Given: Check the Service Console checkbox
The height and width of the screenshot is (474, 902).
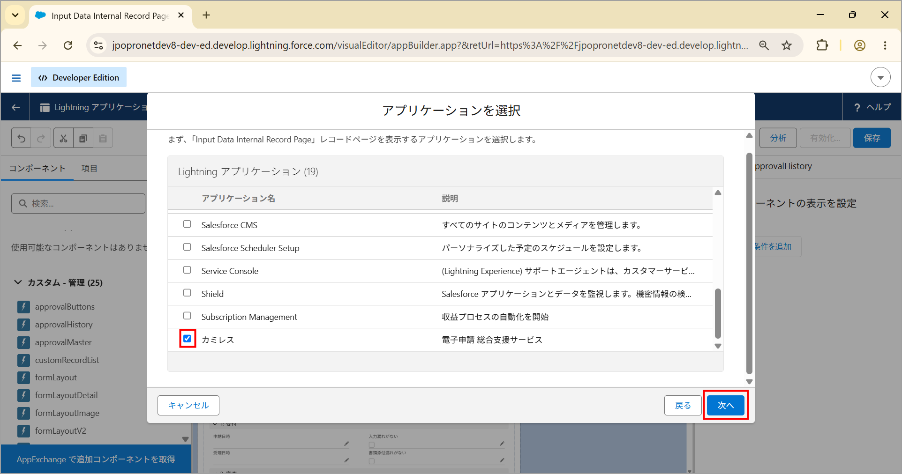Looking at the screenshot, I should (x=187, y=270).
